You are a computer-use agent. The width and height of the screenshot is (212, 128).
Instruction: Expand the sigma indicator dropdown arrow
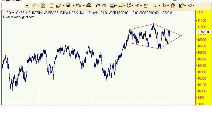141,6
